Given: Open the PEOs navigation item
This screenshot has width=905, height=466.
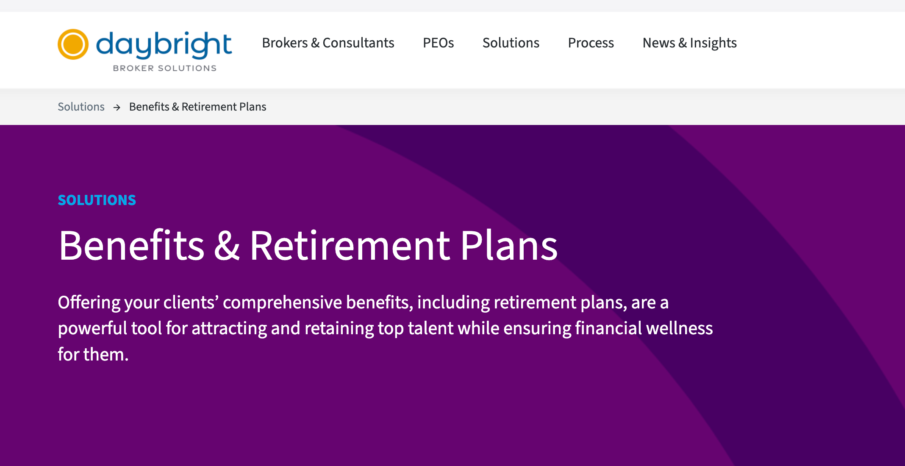Looking at the screenshot, I should pos(438,43).
